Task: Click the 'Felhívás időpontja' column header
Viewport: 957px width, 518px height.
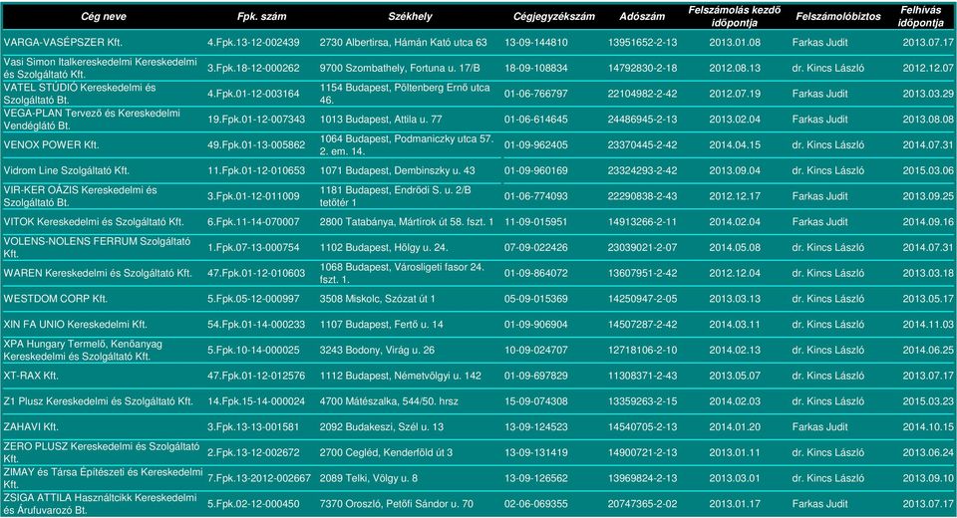Action: (920, 17)
